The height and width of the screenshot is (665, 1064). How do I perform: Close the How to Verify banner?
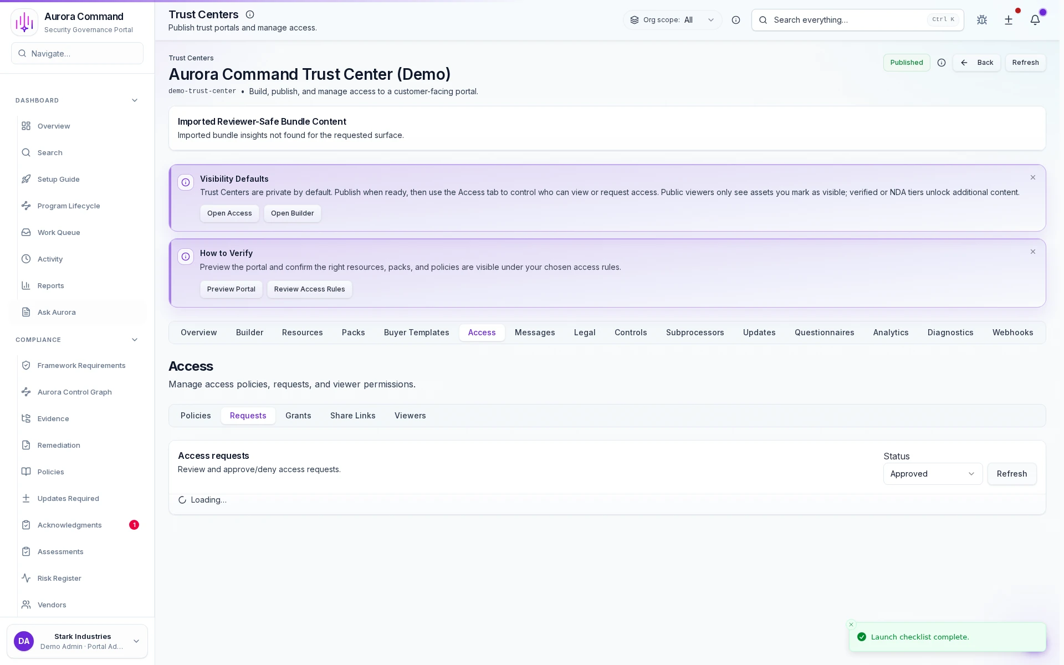[x=1032, y=252]
